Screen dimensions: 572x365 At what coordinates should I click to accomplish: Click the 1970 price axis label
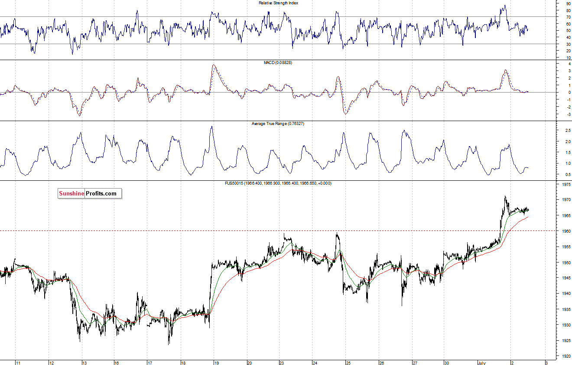[x=567, y=200]
